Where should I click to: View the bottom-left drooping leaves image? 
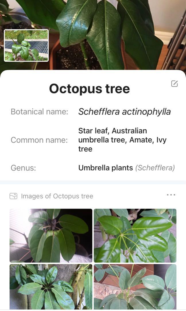pos(51,288)
